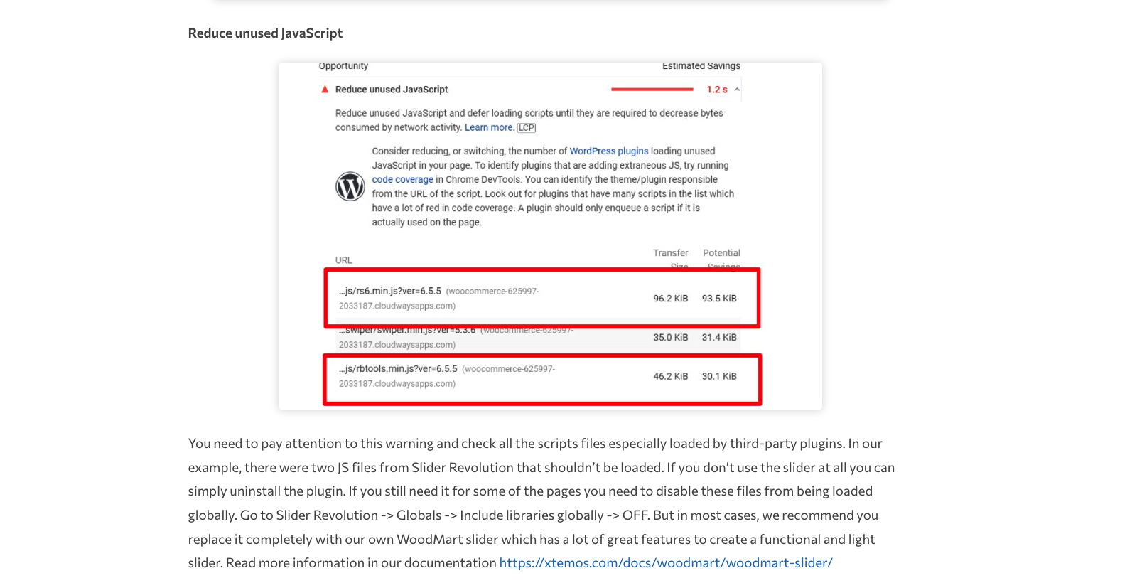
Task: Click the Lighthouse report screenshot image
Action: coord(550,236)
